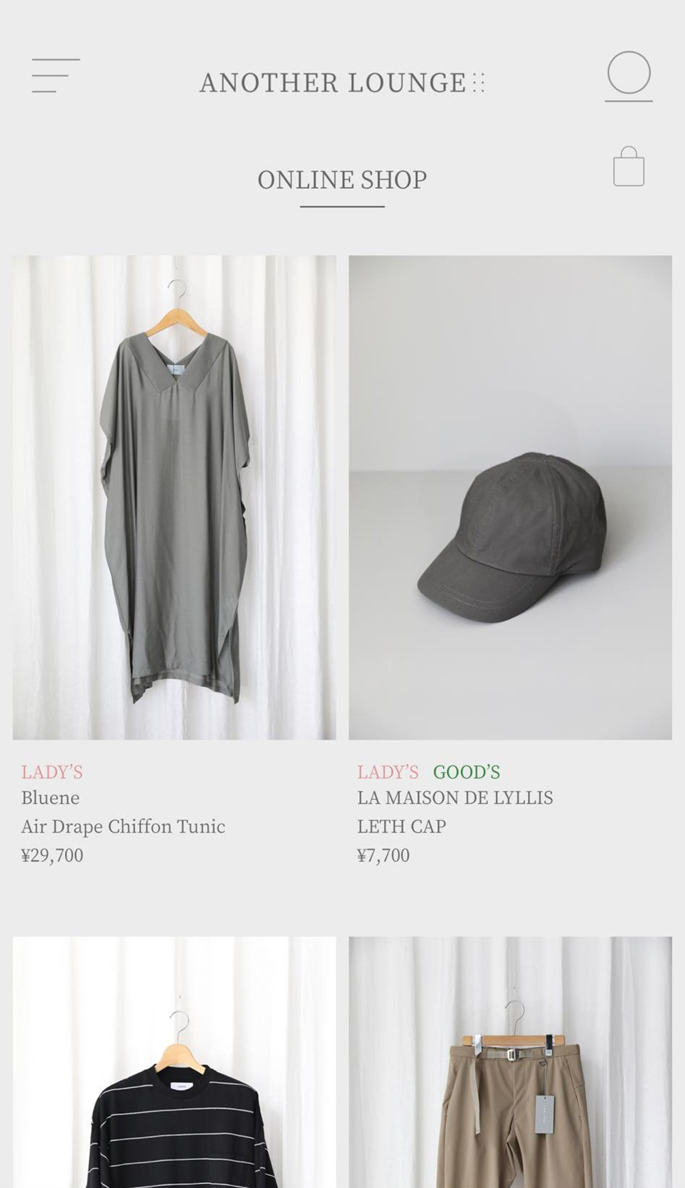
Task: Click underline beneath ONLINE SHOP
Action: point(342,206)
